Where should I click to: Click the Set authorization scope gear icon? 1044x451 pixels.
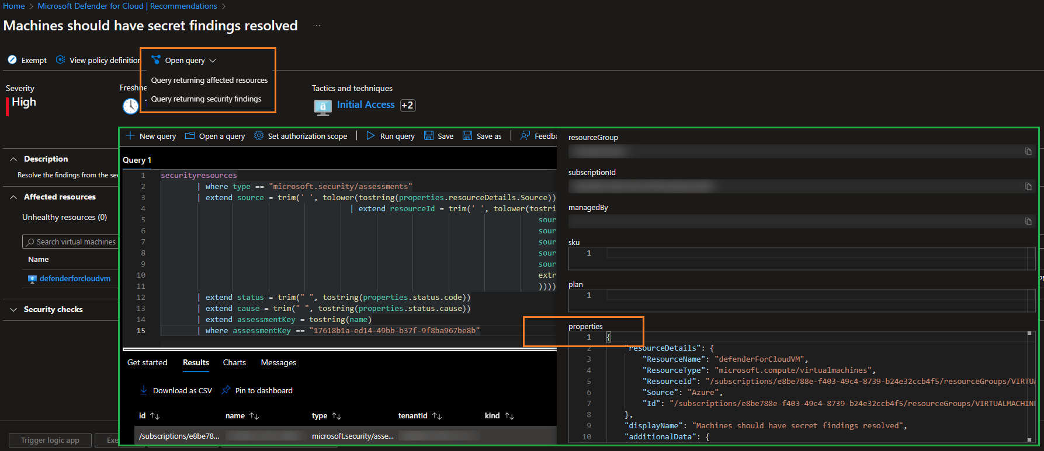[x=259, y=136]
